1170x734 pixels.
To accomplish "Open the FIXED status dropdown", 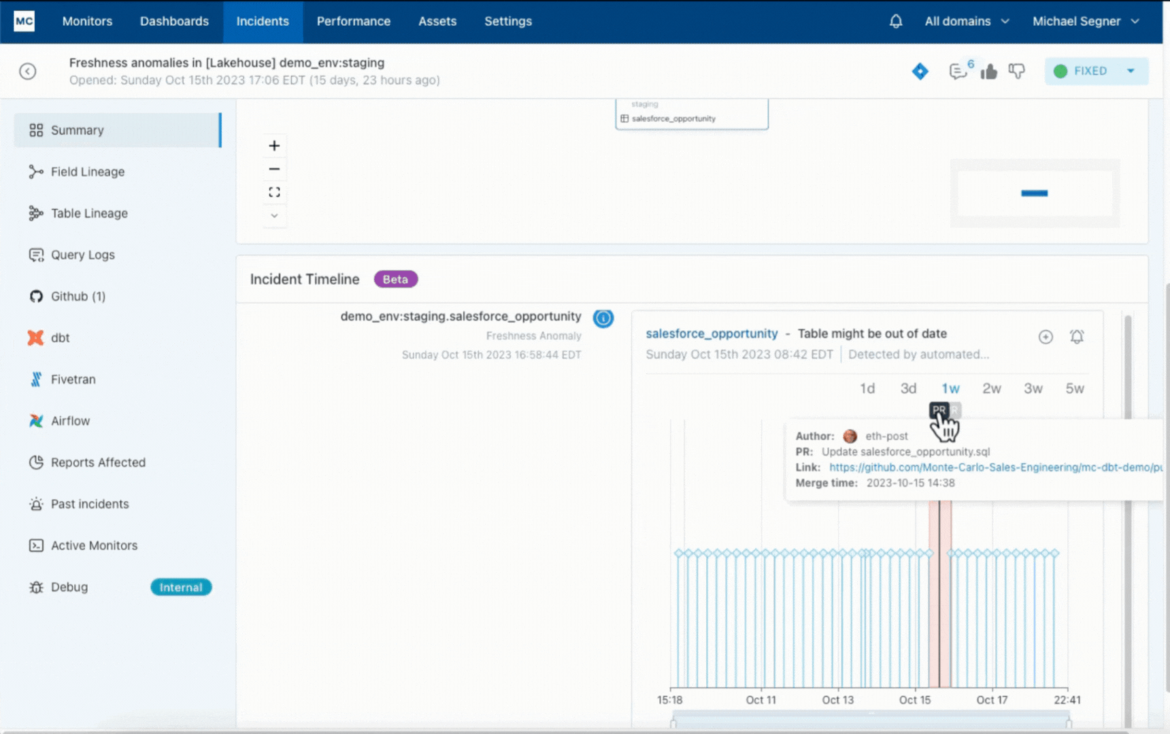I will 1096,71.
